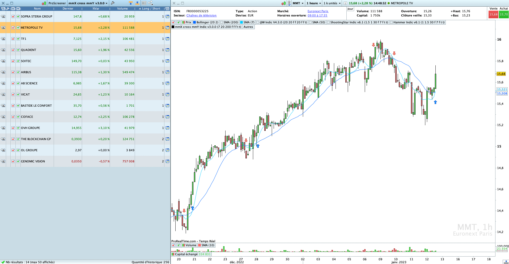Click the candlestick icon in the chart window title bar
The height and width of the screenshot is (264, 509).
[x=283, y=3]
